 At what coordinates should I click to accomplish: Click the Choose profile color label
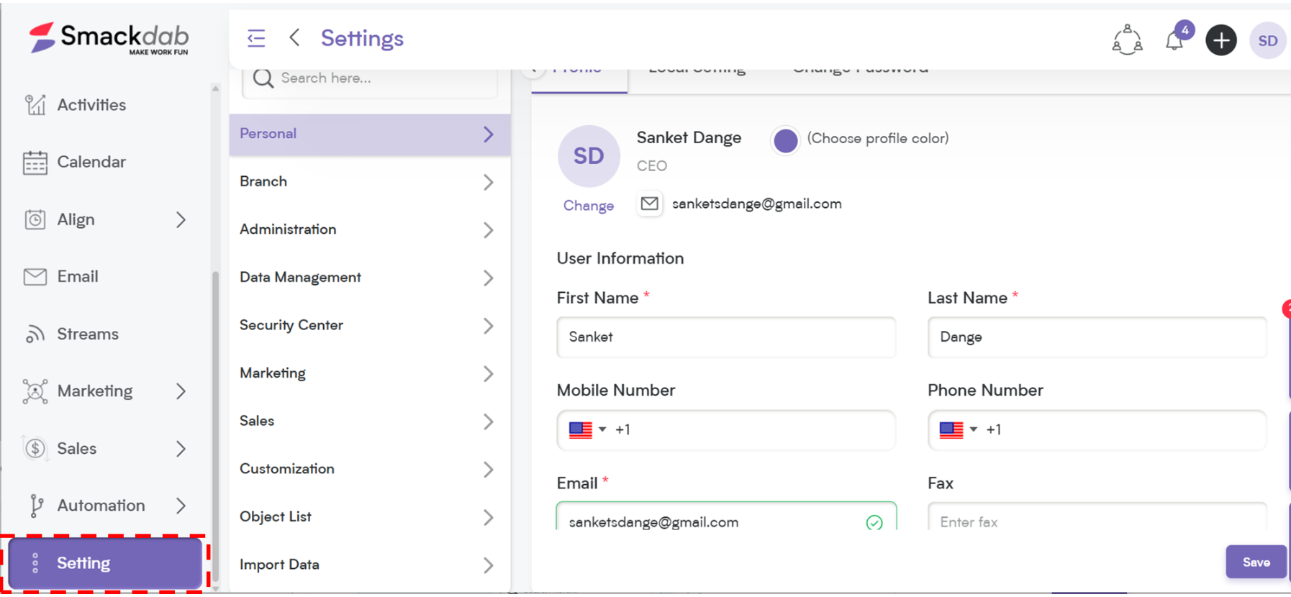pos(878,138)
